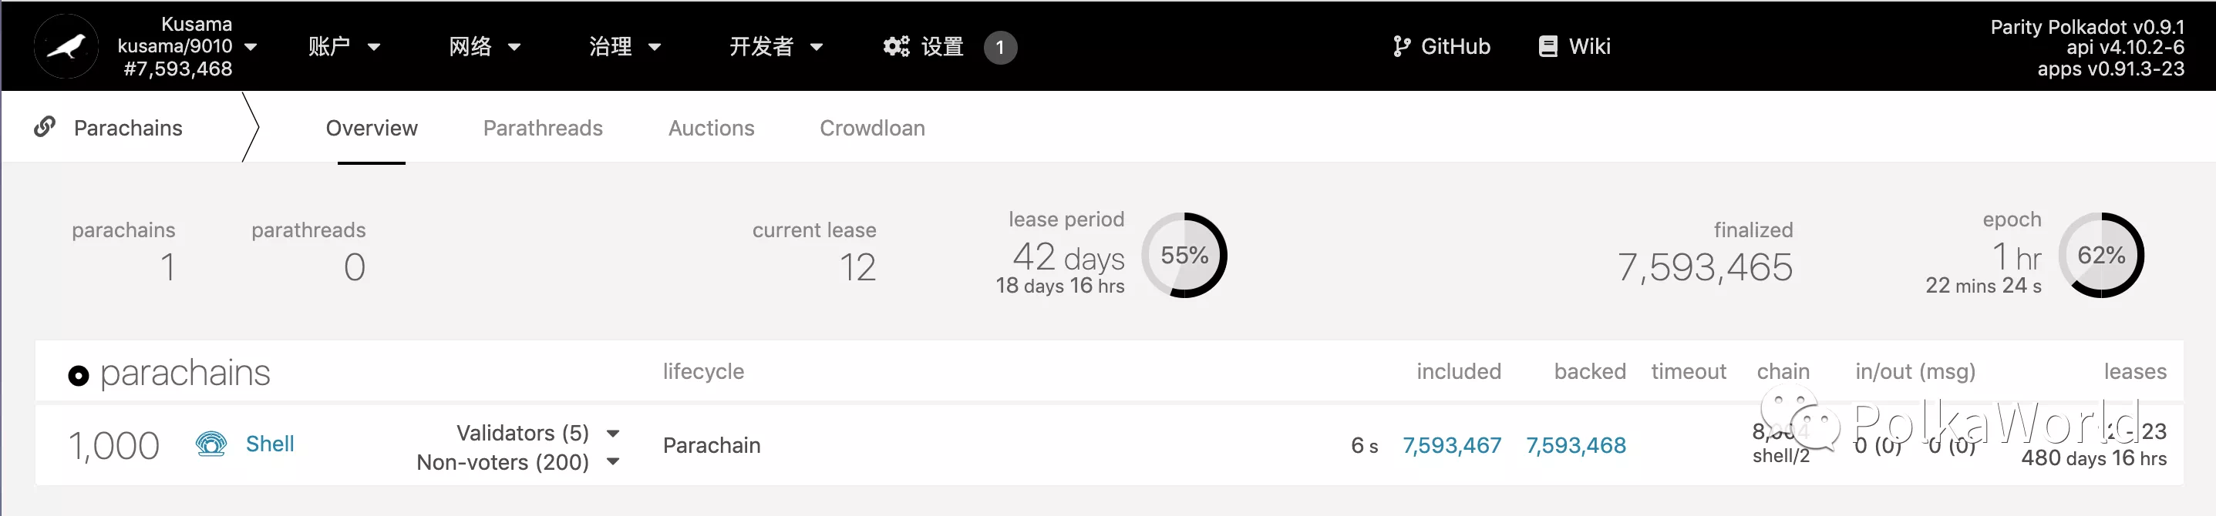
Task: Open the Kusama chain selector dropdown
Action: (x=251, y=46)
